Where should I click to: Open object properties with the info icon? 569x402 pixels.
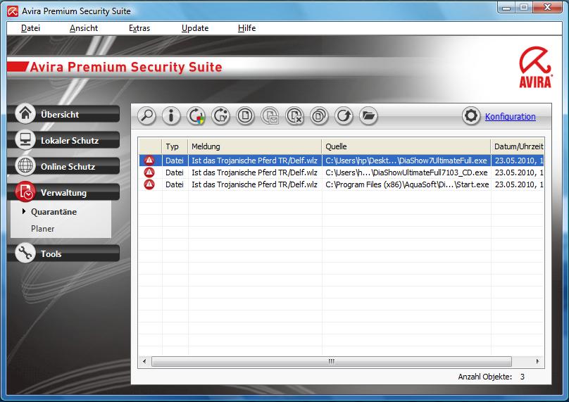[171, 116]
